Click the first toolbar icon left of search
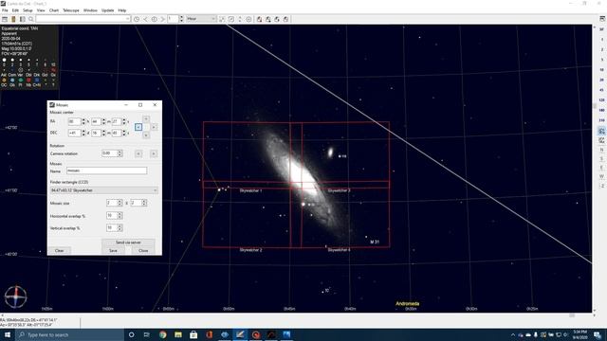The image size is (607, 341). tap(5, 19)
